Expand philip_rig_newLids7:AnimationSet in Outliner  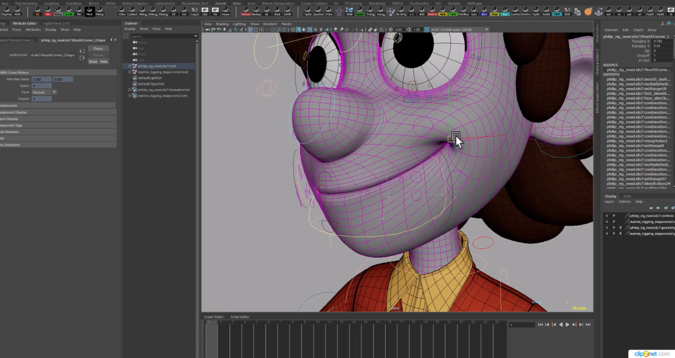tap(130, 90)
